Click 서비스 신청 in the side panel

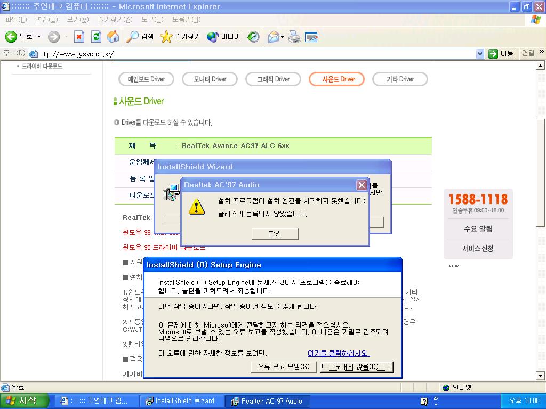point(478,248)
